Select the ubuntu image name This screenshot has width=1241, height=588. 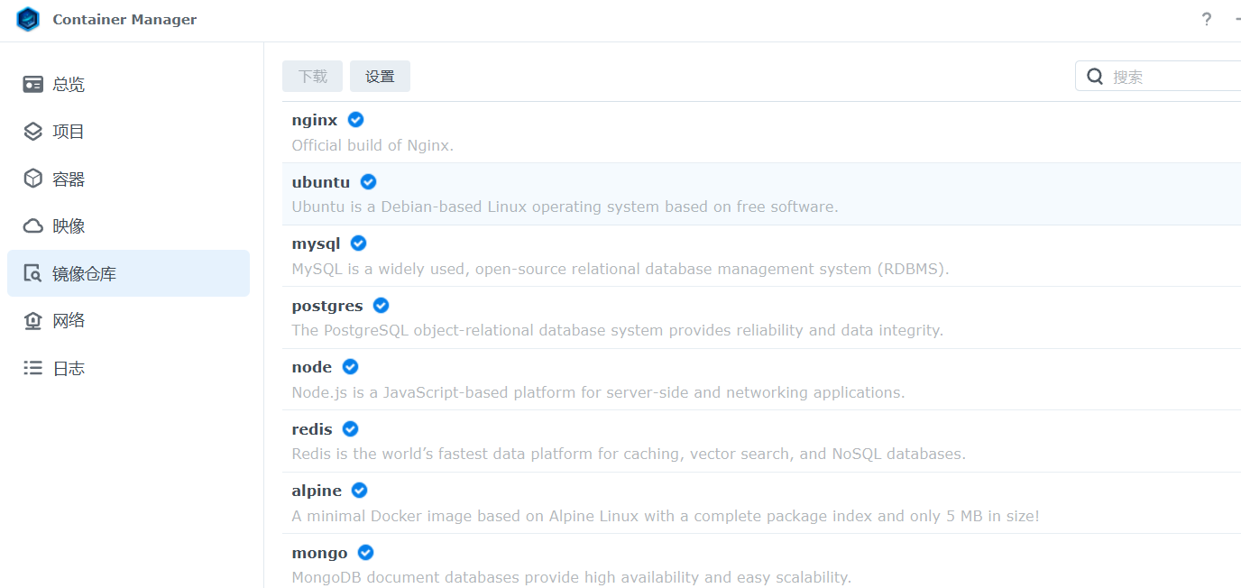(x=321, y=182)
